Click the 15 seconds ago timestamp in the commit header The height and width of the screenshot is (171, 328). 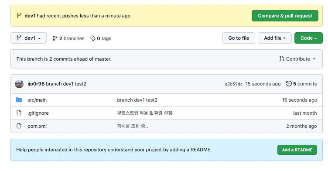(263, 84)
